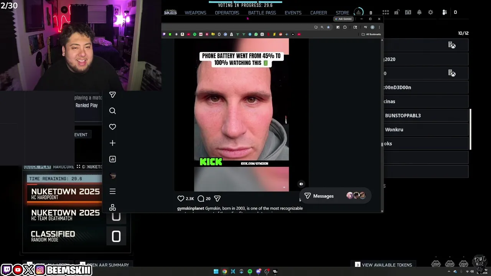Open the player rank emblem in top bar
Screen dimensions: 491x276
358,12
